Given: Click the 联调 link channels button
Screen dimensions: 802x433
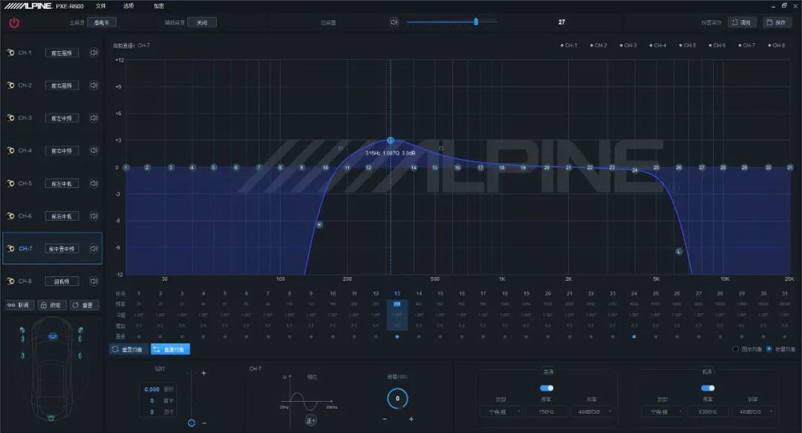Looking at the screenshot, I should coord(19,305).
